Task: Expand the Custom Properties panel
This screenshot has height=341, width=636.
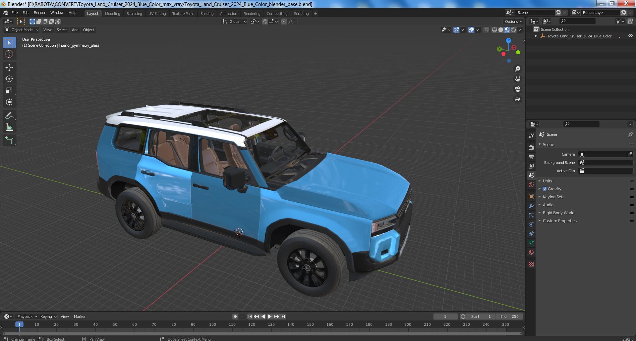Action: pyautogui.click(x=559, y=221)
